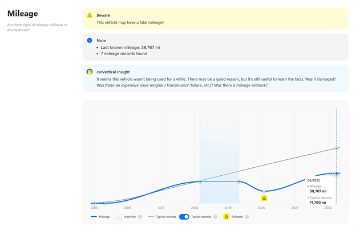Viewport: 356px width, 231px height.
Task: Click the Inactivity legend swatch
Action: click(x=119, y=217)
